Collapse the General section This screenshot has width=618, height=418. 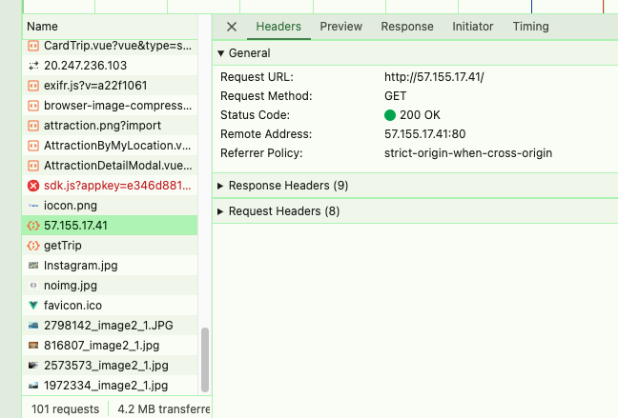pyautogui.click(x=221, y=53)
